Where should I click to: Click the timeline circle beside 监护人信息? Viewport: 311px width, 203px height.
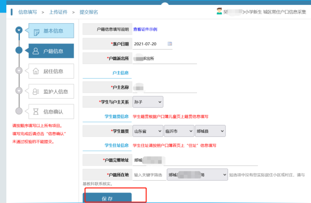click(x=19, y=91)
